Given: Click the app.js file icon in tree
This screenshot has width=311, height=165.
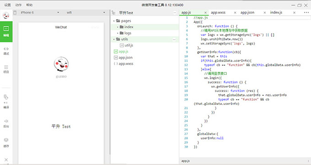Looking at the screenshot, I should coord(116,52).
